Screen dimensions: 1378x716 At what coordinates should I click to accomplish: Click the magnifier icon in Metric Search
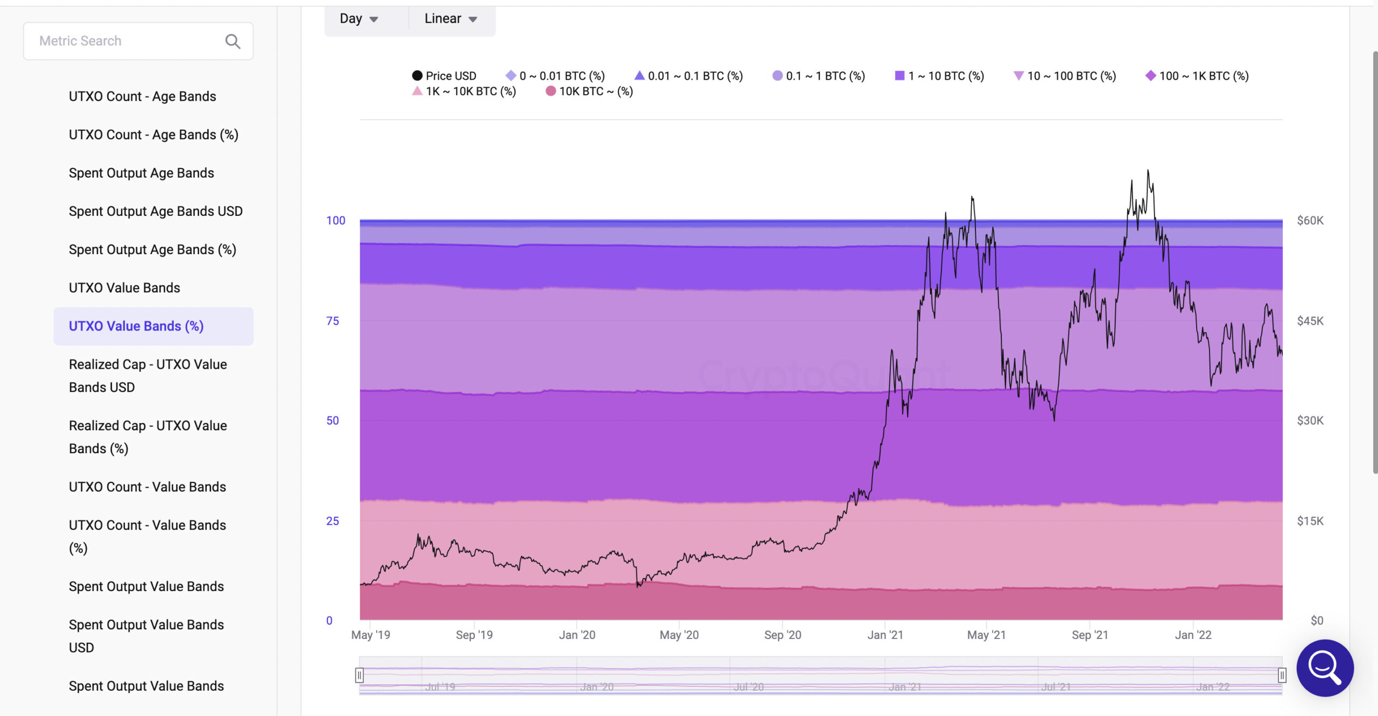tap(233, 41)
